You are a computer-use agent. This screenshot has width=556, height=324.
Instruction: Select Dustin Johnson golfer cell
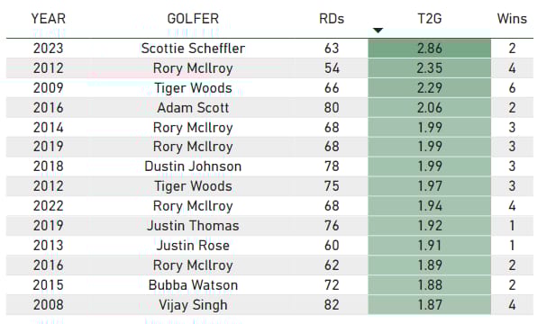pos(193,166)
